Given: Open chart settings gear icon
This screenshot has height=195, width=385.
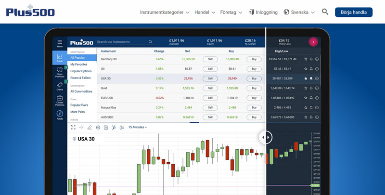Looking at the screenshot, I should [98, 127].
